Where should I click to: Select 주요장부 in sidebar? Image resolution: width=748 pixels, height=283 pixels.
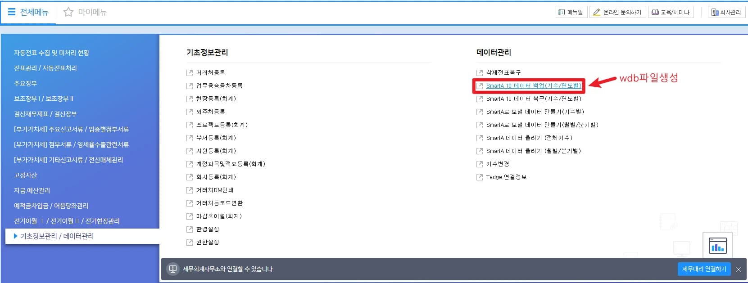coord(25,83)
